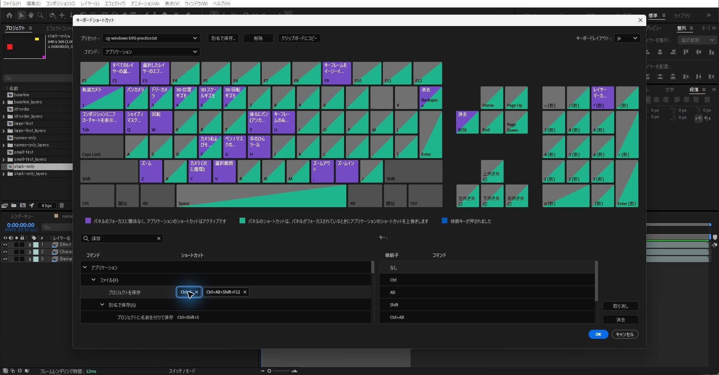Toggle the lock box for layer 1
This screenshot has width=719, height=375.
(22, 245)
